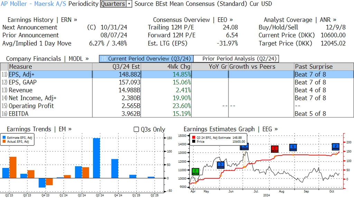Click the Measure column header
The width and height of the screenshot is (354, 198).
(x=50, y=67)
